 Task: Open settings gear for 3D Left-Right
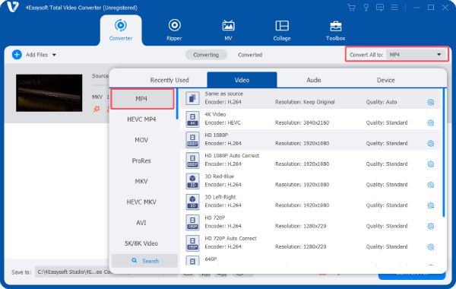click(x=431, y=205)
